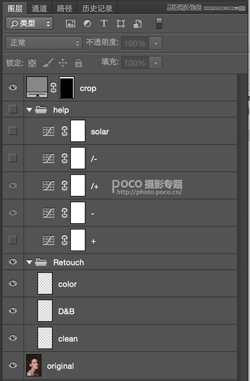Viewport: 250px width, 381px height.
Task: Select the layer named crop
Action: pyautogui.click(x=88, y=88)
